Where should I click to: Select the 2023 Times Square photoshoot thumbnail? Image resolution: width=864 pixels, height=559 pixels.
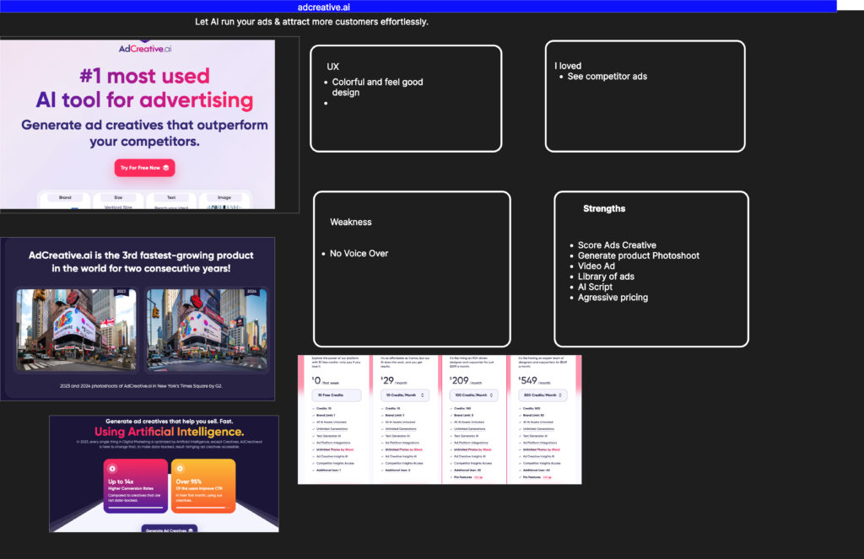[76, 331]
